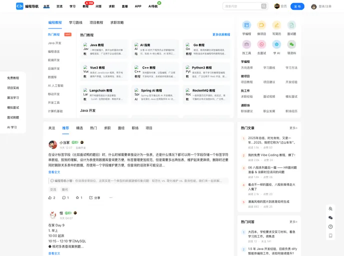Open the 学编程 shortcut icon
Viewport: 344px width, 256px height.
(x=246, y=25)
